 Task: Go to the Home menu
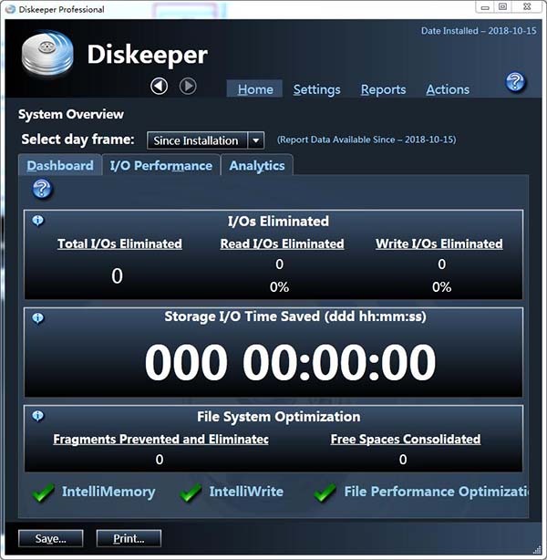255,89
